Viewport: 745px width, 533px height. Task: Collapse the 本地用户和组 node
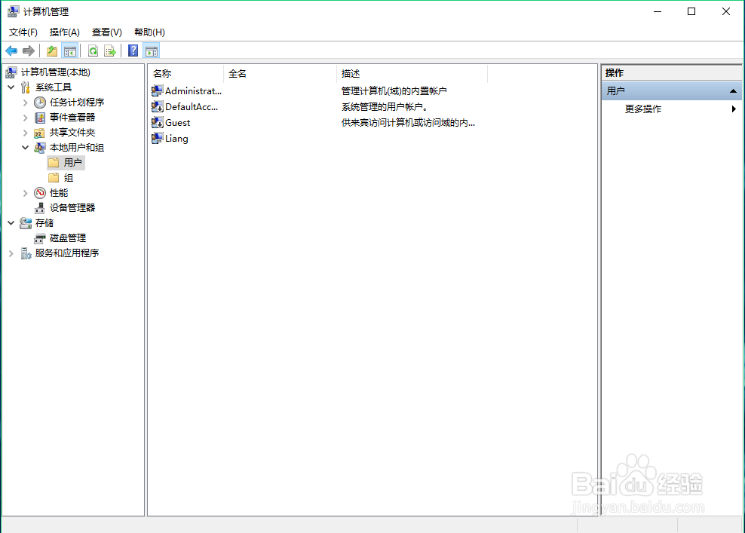(x=25, y=148)
